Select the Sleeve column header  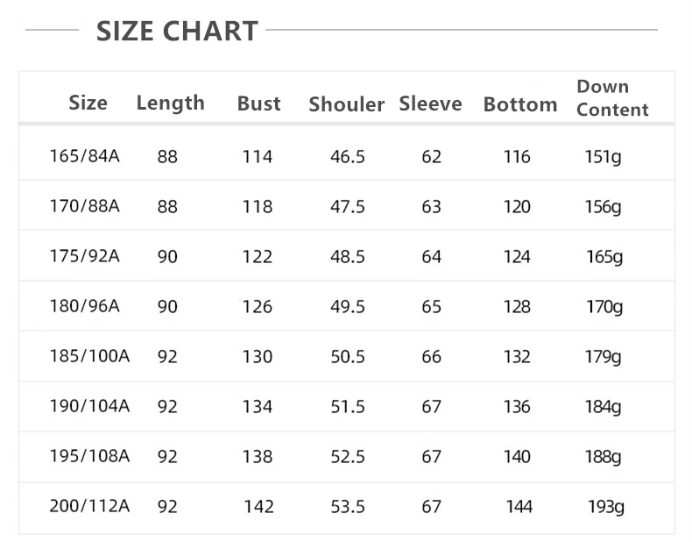pyautogui.click(x=430, y=103)
